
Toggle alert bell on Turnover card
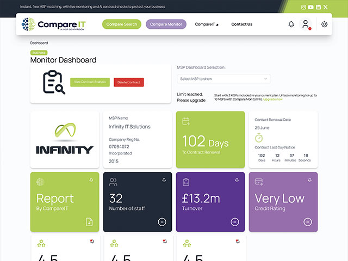(x=237, y=180)
